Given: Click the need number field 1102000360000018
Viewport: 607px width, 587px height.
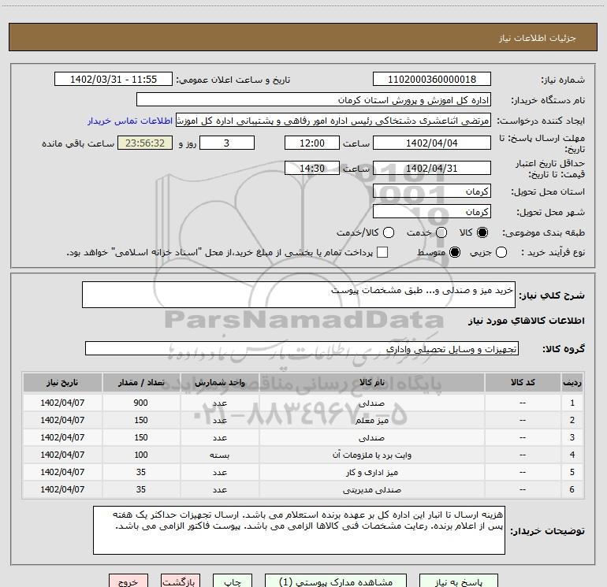Looking at the screenshot, I should 432,79.
